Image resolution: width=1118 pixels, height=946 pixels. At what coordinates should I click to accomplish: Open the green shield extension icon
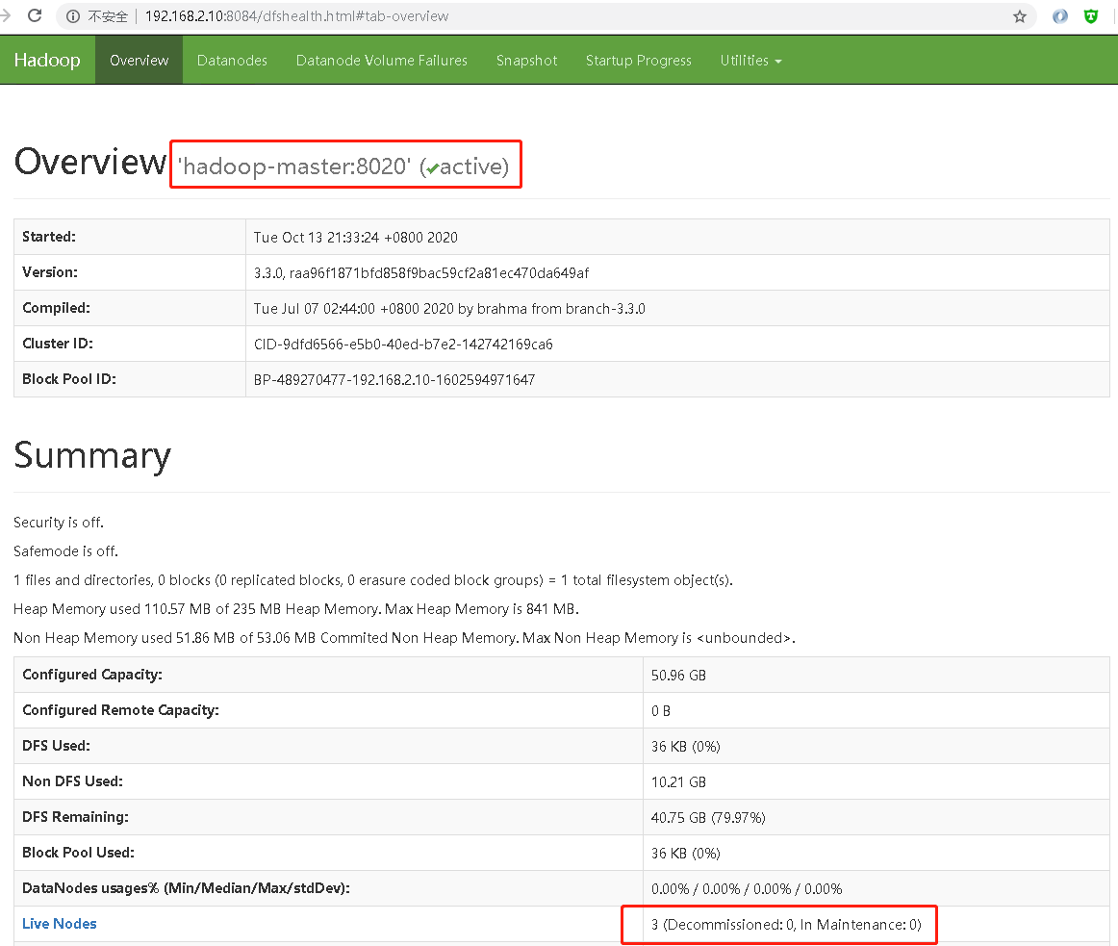click(1091, 15)
